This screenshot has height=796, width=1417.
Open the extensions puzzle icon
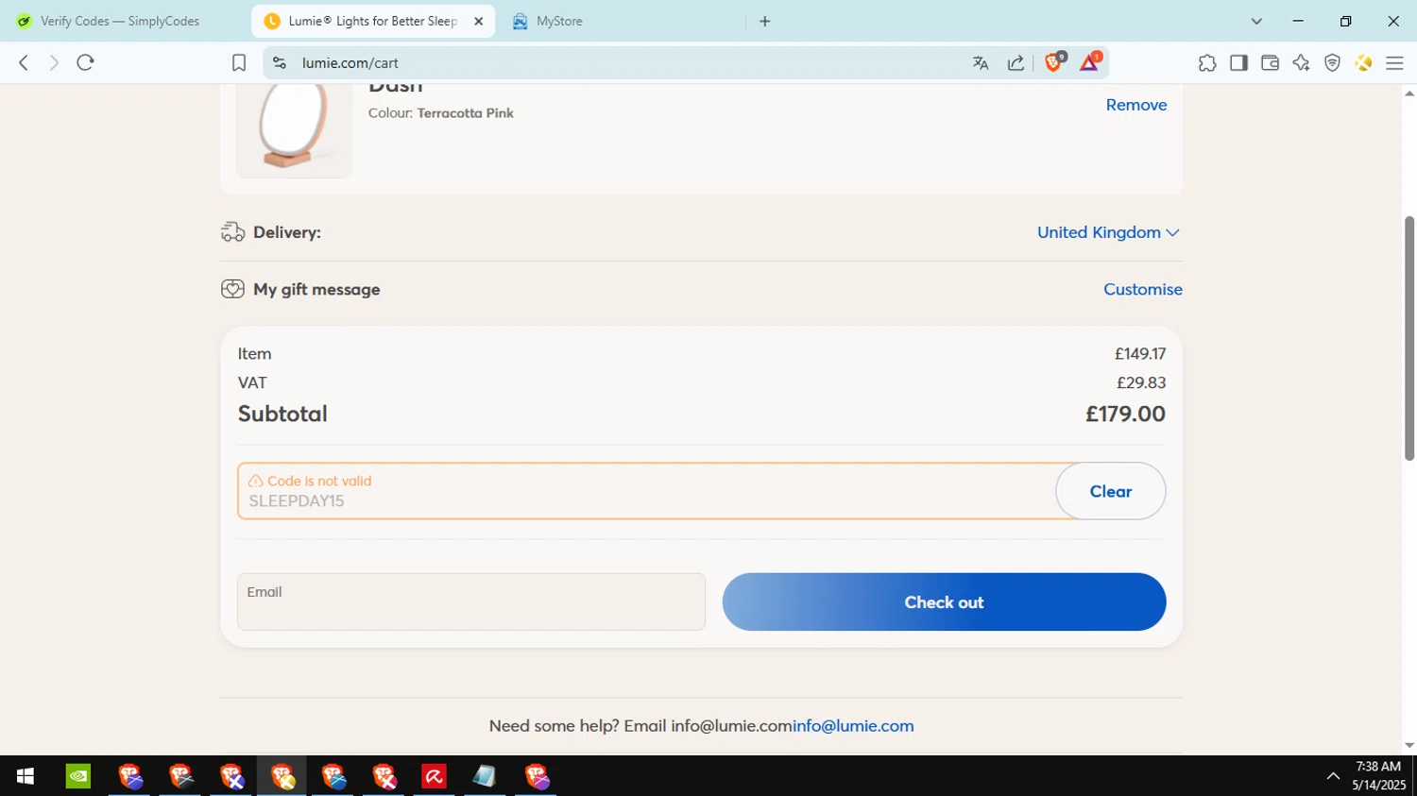(x=1207, y=63)
